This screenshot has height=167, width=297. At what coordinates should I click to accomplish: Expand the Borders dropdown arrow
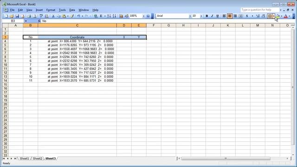pos(273,16)
